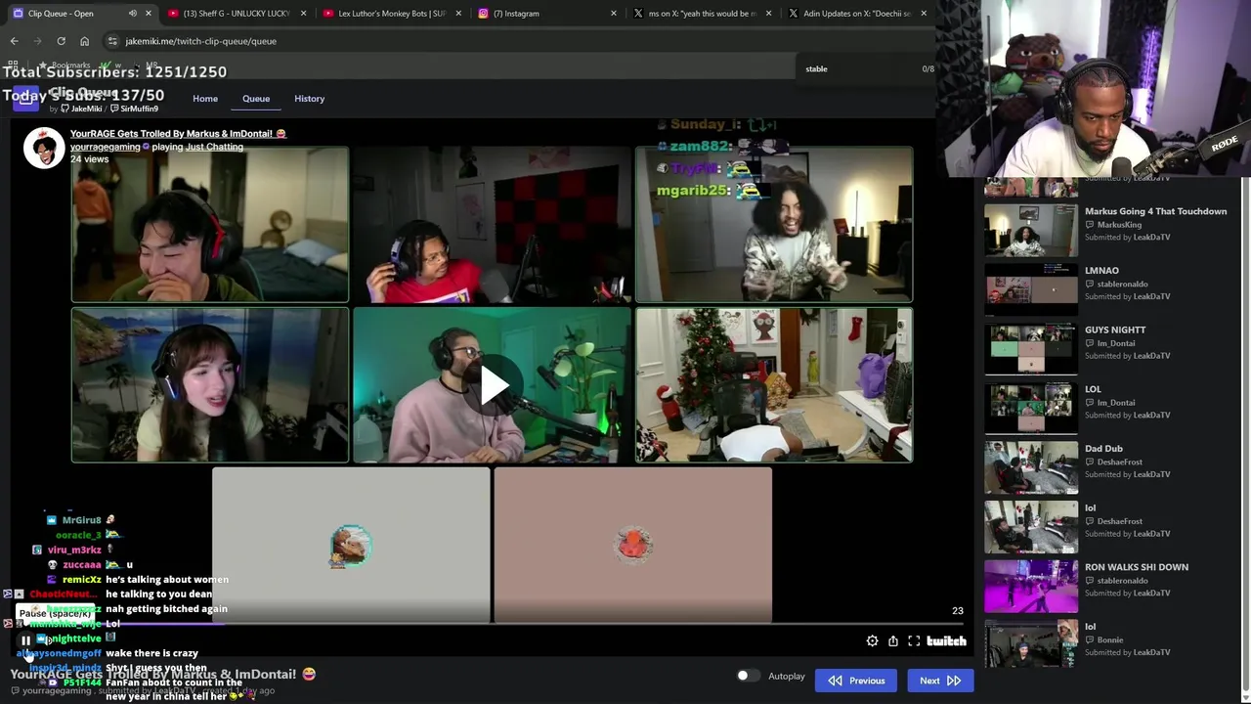Pause the clip with the player pause button
The width and height of the screenshot is (1251, 704).
pyautogui.click(x=25, y=641)
